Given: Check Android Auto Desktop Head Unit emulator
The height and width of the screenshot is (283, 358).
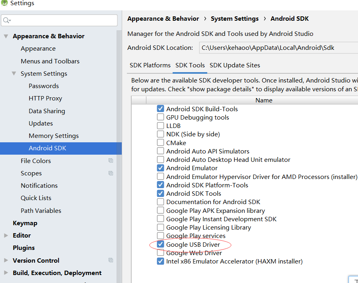Looking at the screenshot, I should pos(161,159).
